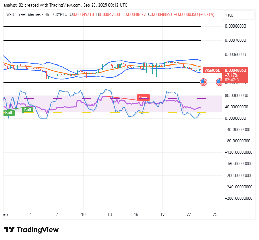Click date label 13 on time axis
Image resolution: width=259 pixels, height=240 pixels.
tap(109, 214)
